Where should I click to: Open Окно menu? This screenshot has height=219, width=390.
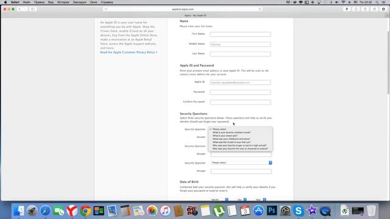[93, 2]
